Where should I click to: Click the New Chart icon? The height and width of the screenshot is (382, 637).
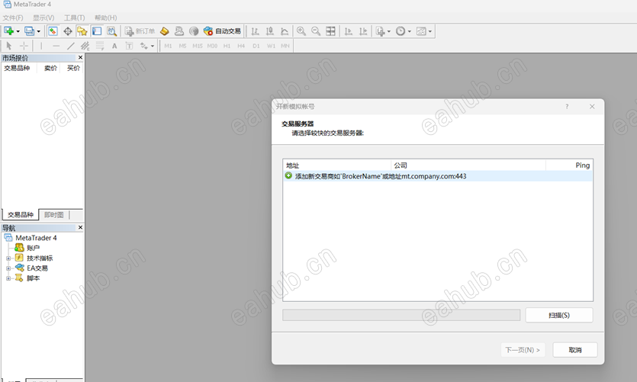8,30
